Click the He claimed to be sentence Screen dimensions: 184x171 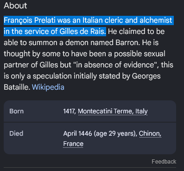pos(136,32)
